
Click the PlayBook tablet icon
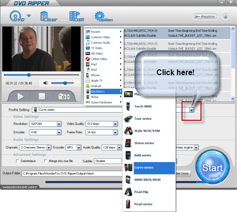[x=128, y=94]
